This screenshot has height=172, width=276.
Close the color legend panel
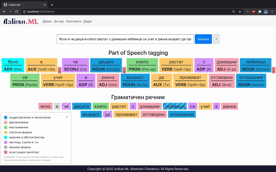point(67,117)
